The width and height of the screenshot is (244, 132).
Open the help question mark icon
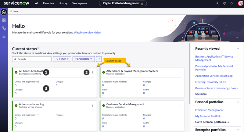[224, 3]
